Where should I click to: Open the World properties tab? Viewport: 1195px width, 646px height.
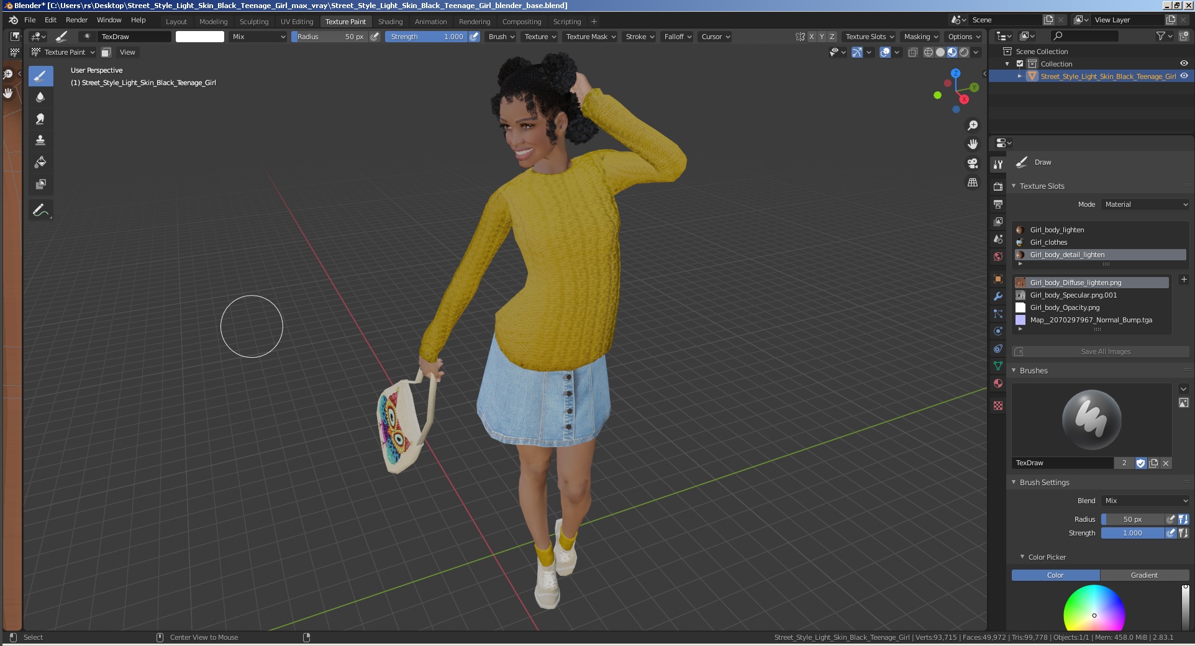click(x=998, y=256)
